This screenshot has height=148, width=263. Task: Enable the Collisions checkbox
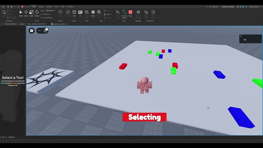[x=41, y=14]
